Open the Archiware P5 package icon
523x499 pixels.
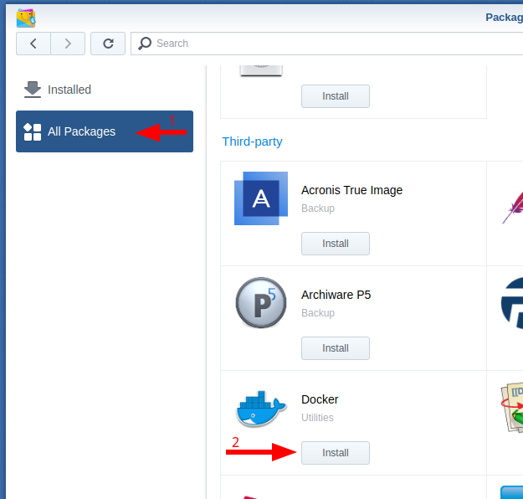click(261, 302)
